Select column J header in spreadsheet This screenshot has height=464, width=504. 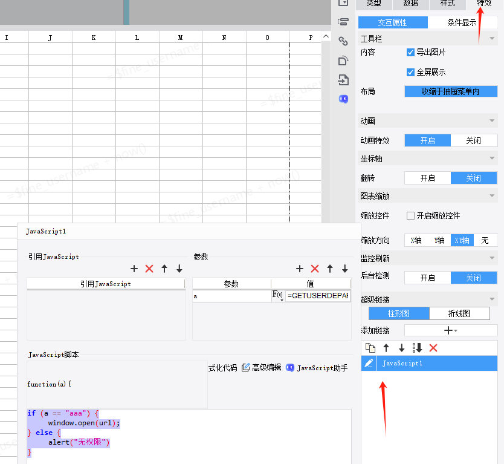51,38
